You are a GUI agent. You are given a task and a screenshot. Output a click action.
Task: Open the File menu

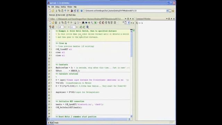tap(49, 7)
